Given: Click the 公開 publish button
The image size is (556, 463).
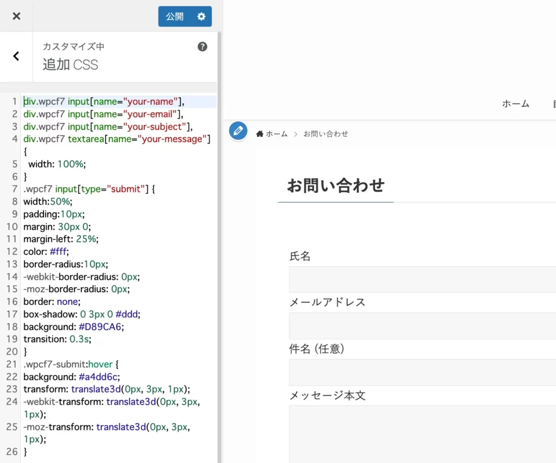Looking at the screenshot, I should tap(175, 16).
